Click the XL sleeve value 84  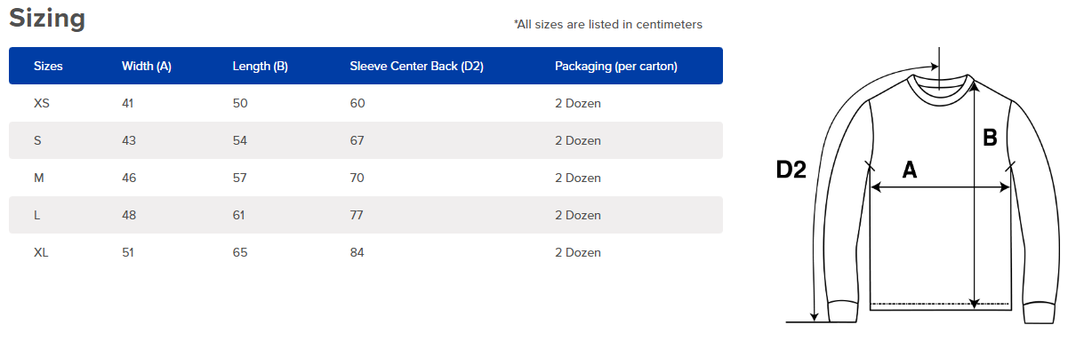(x=357, y=253)
